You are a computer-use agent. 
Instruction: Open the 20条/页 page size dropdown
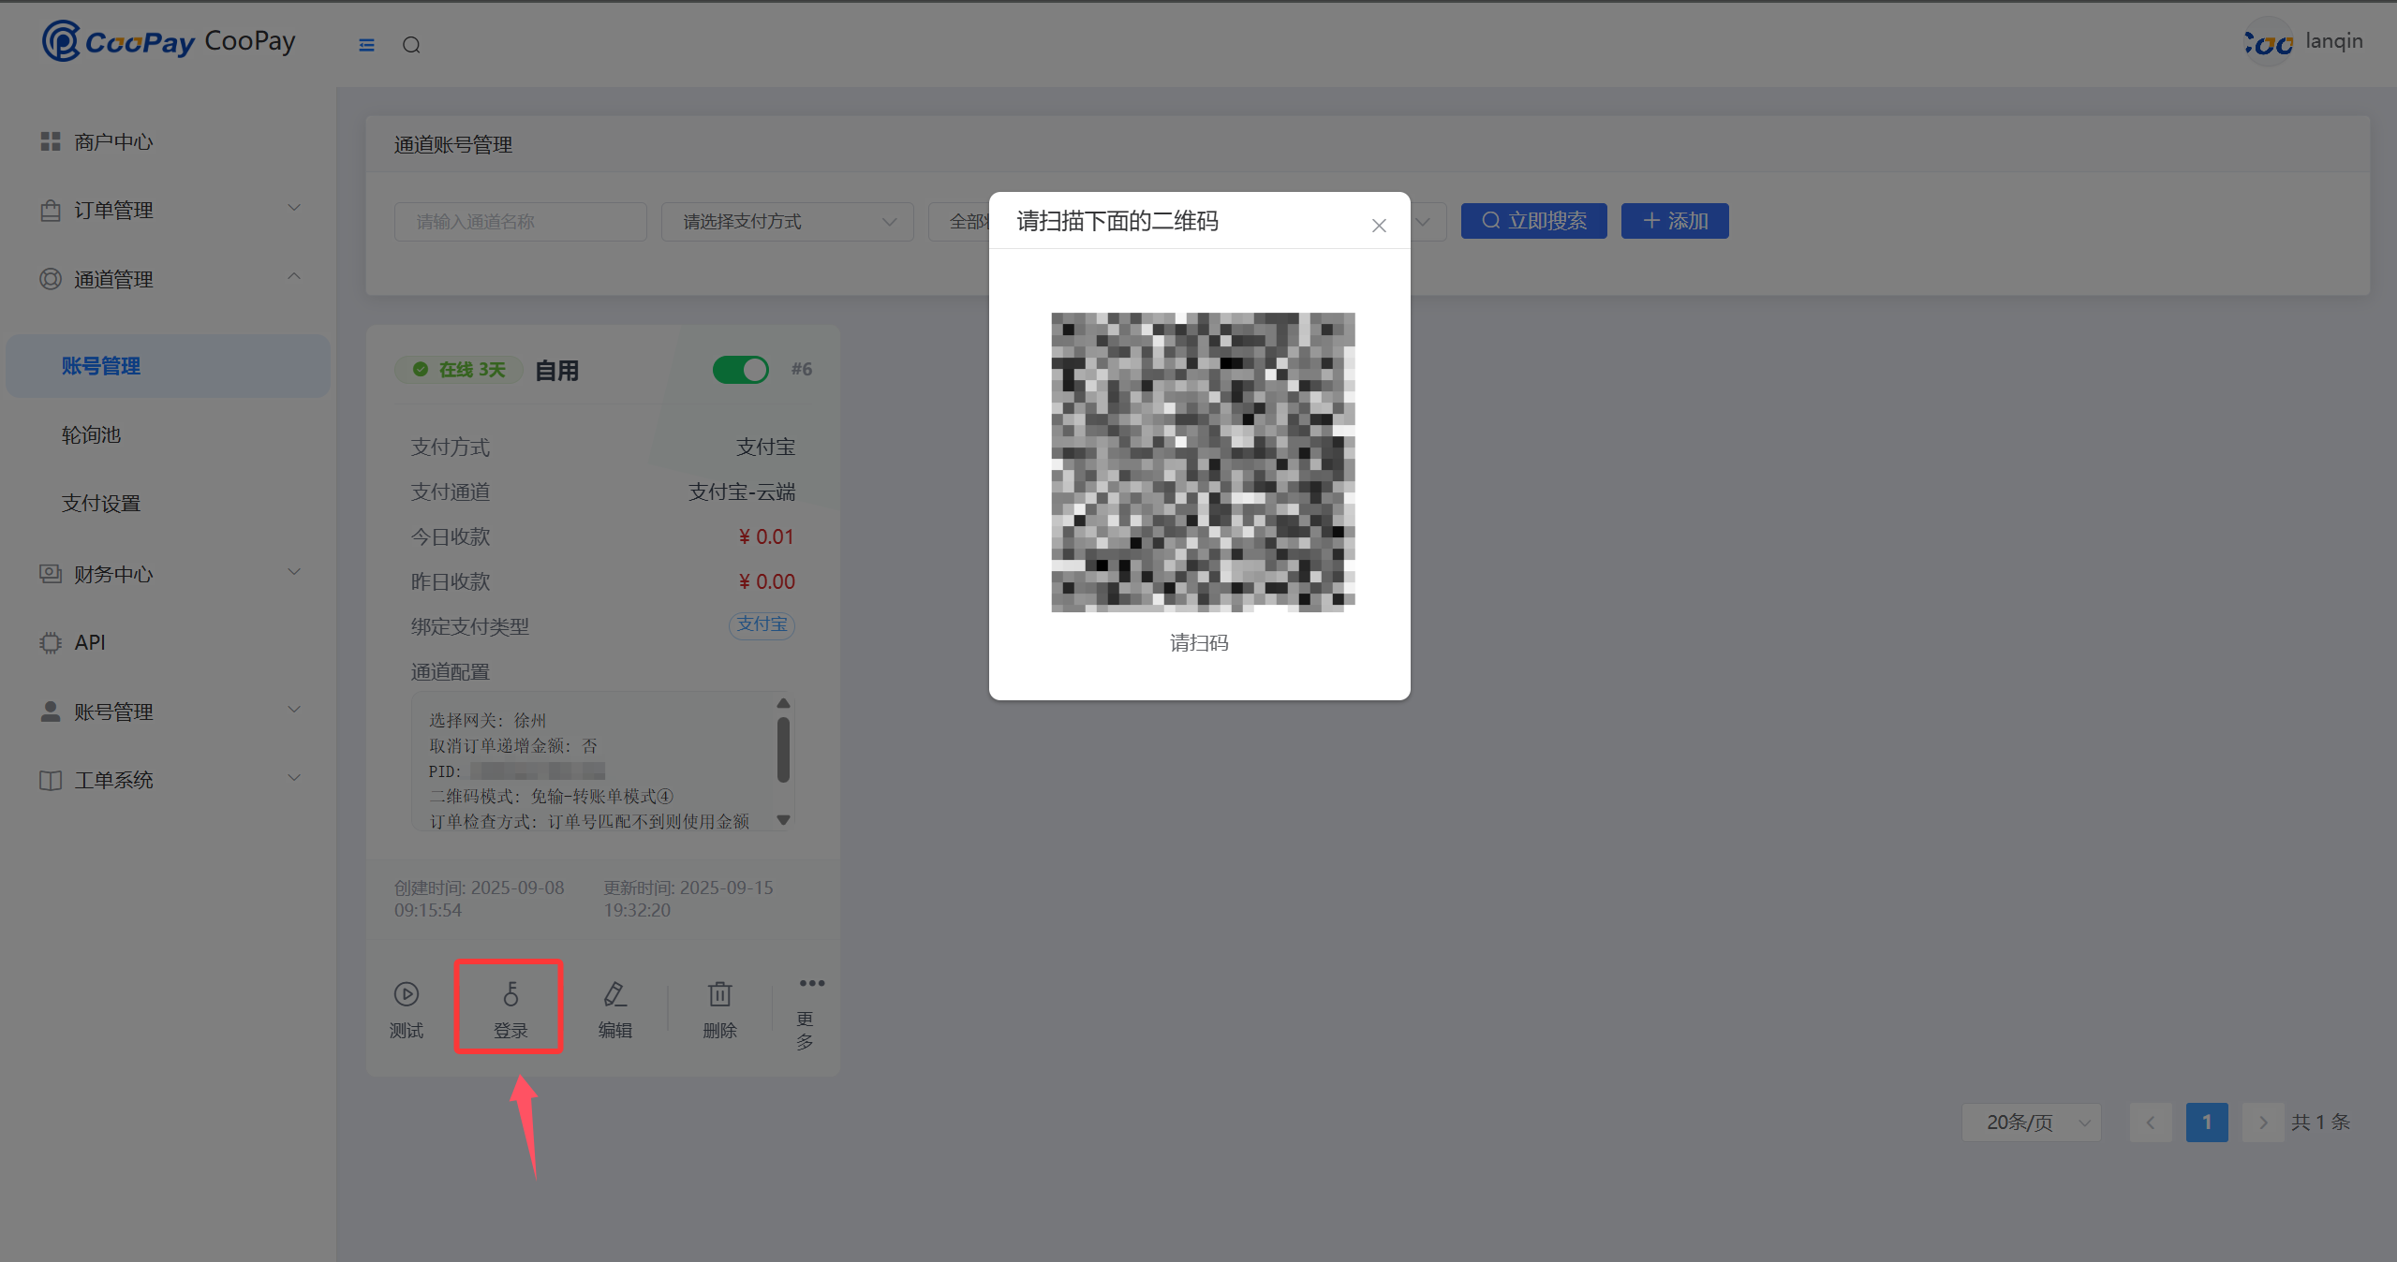(x=2031, y=1122)
